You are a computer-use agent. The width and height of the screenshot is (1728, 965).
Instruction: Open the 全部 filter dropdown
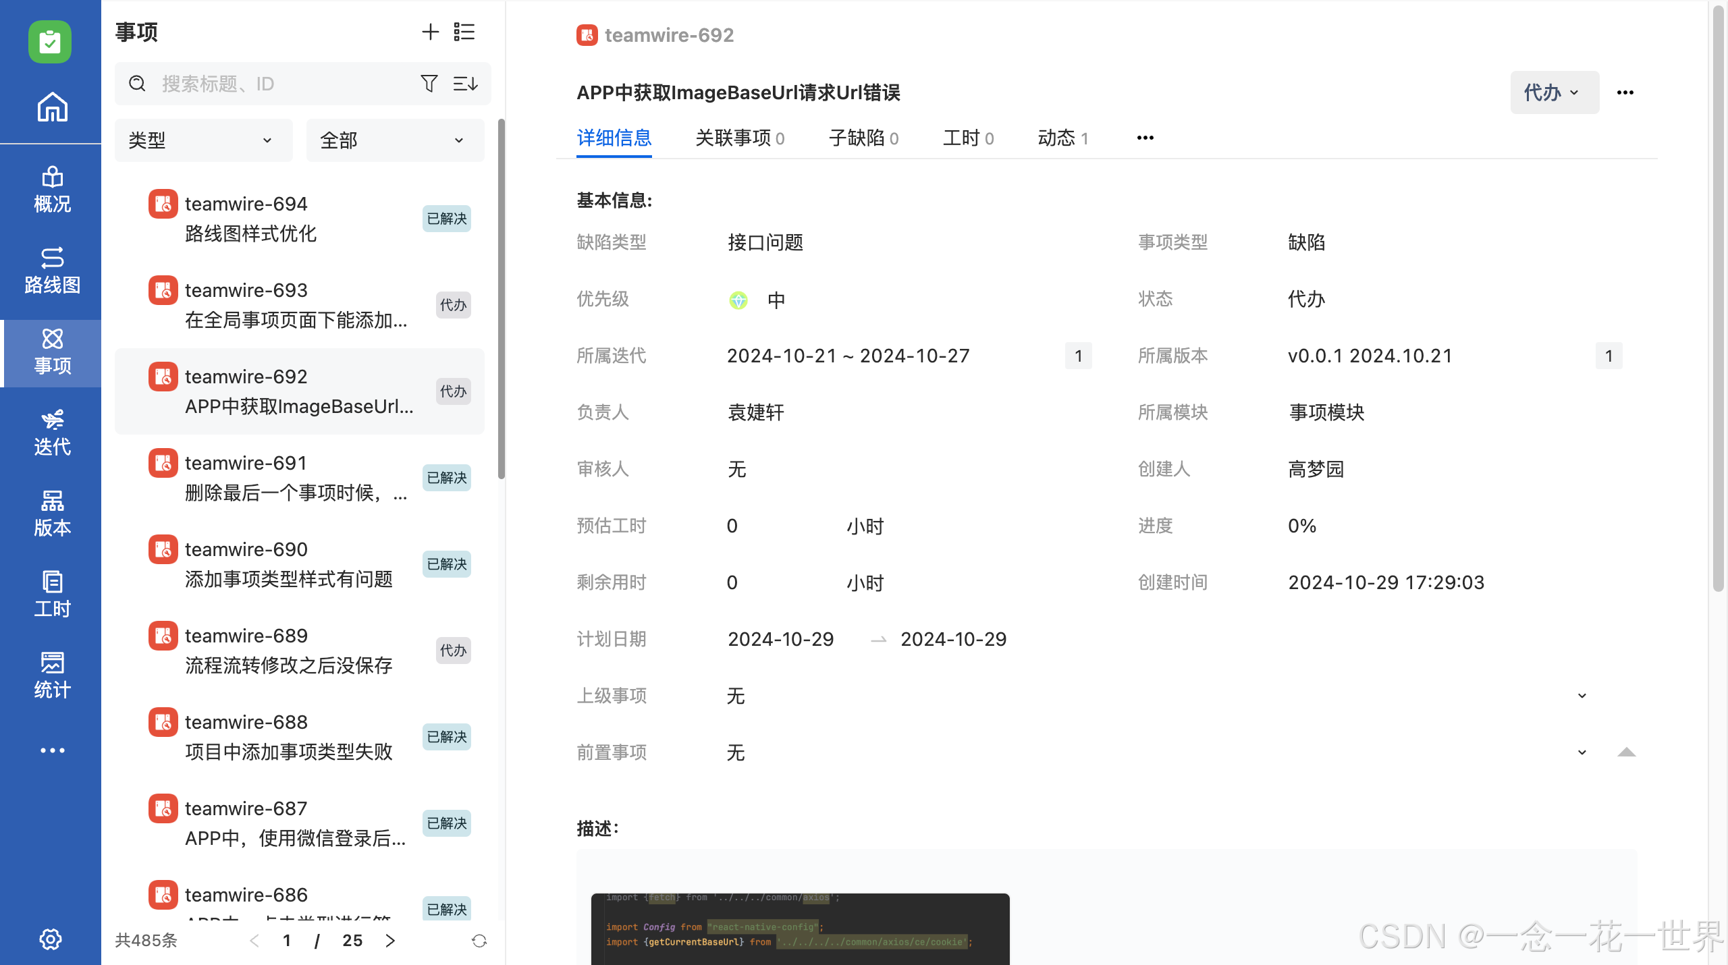pyautogui.click(x=394, y=140)
